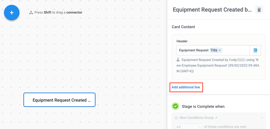Click the panel title Equipment Request Created

tap(212, 10)
